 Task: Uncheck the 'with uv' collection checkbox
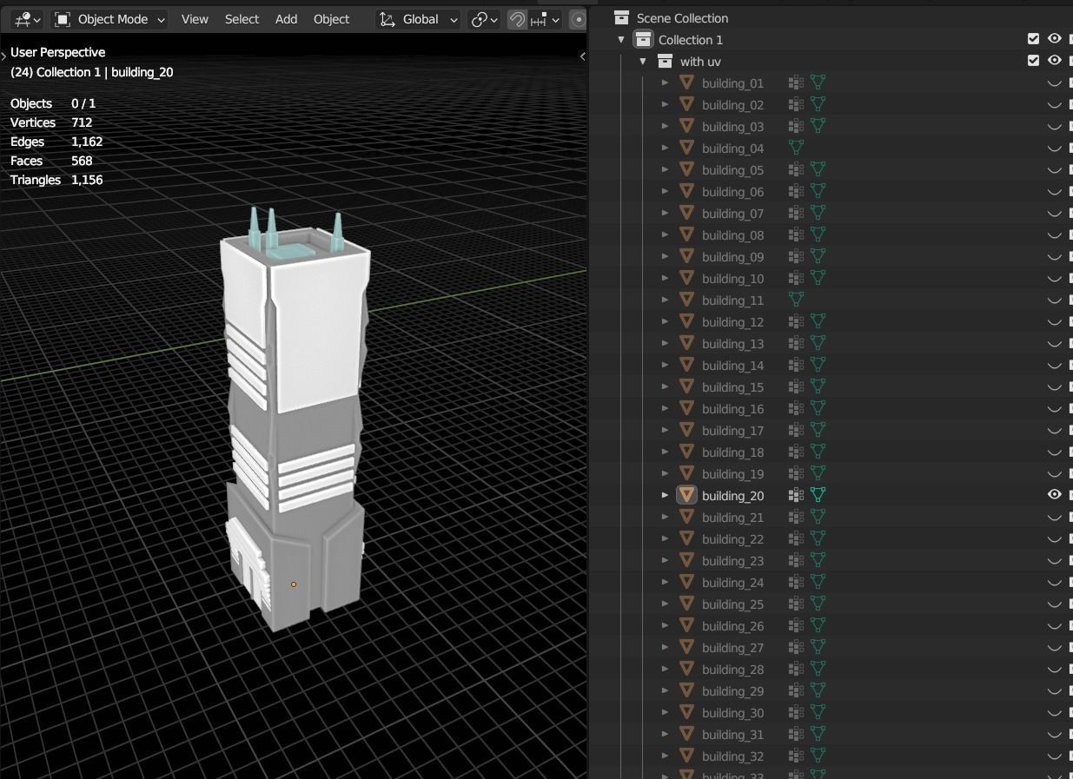click(1033, 61)
